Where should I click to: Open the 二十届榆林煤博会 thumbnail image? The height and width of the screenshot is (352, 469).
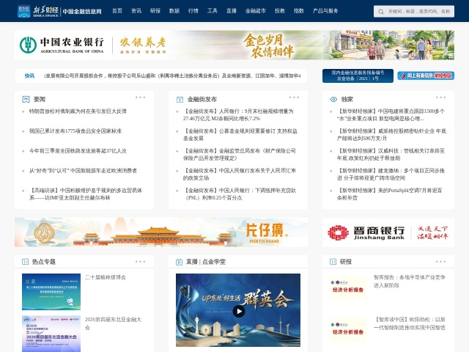pyautogui.click(x=51, y=292)
